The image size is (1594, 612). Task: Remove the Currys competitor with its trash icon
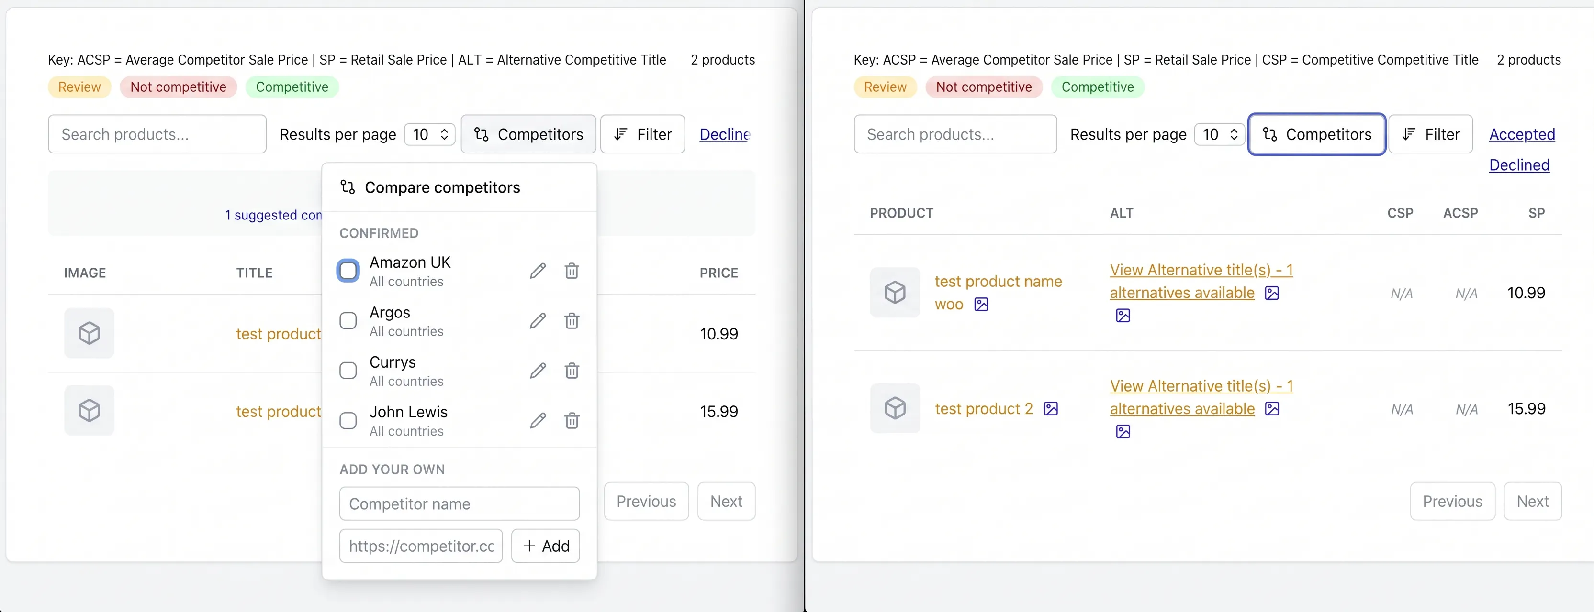(572, 371)
